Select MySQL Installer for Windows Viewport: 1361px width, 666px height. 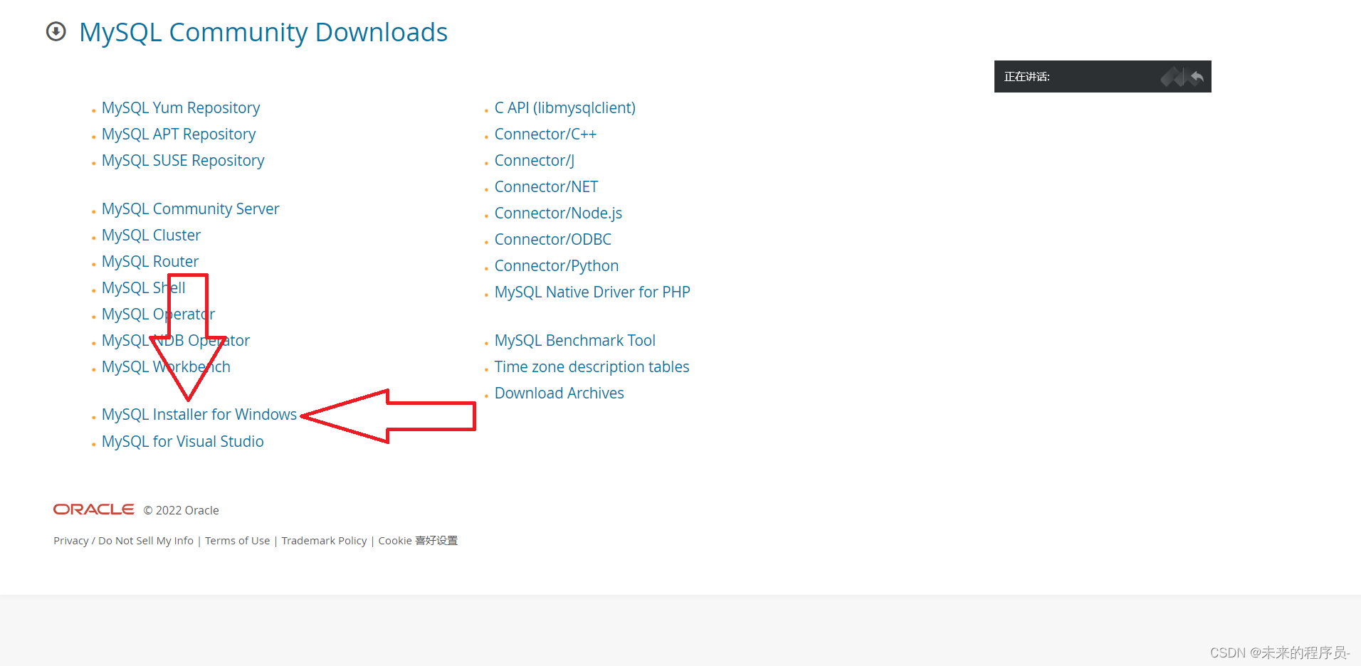point(199,414)
